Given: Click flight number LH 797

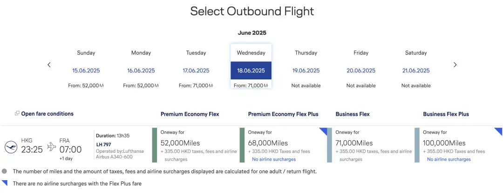Looking at the screenshot, I should [x=103, y=144].
